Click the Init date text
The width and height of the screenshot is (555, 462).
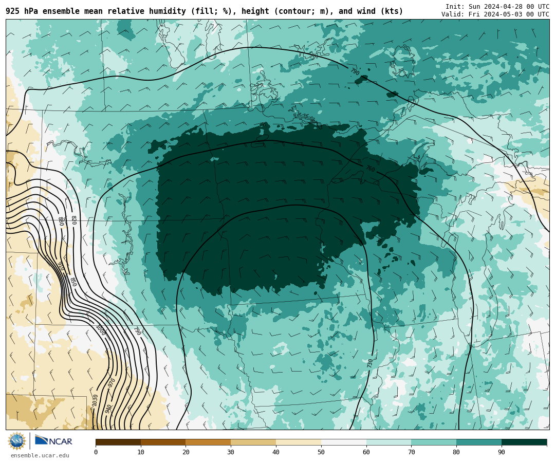497,6
